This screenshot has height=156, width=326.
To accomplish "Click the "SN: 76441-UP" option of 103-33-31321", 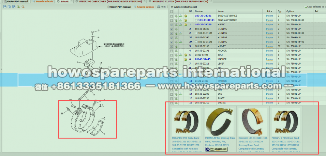I will tap(293, 16).
